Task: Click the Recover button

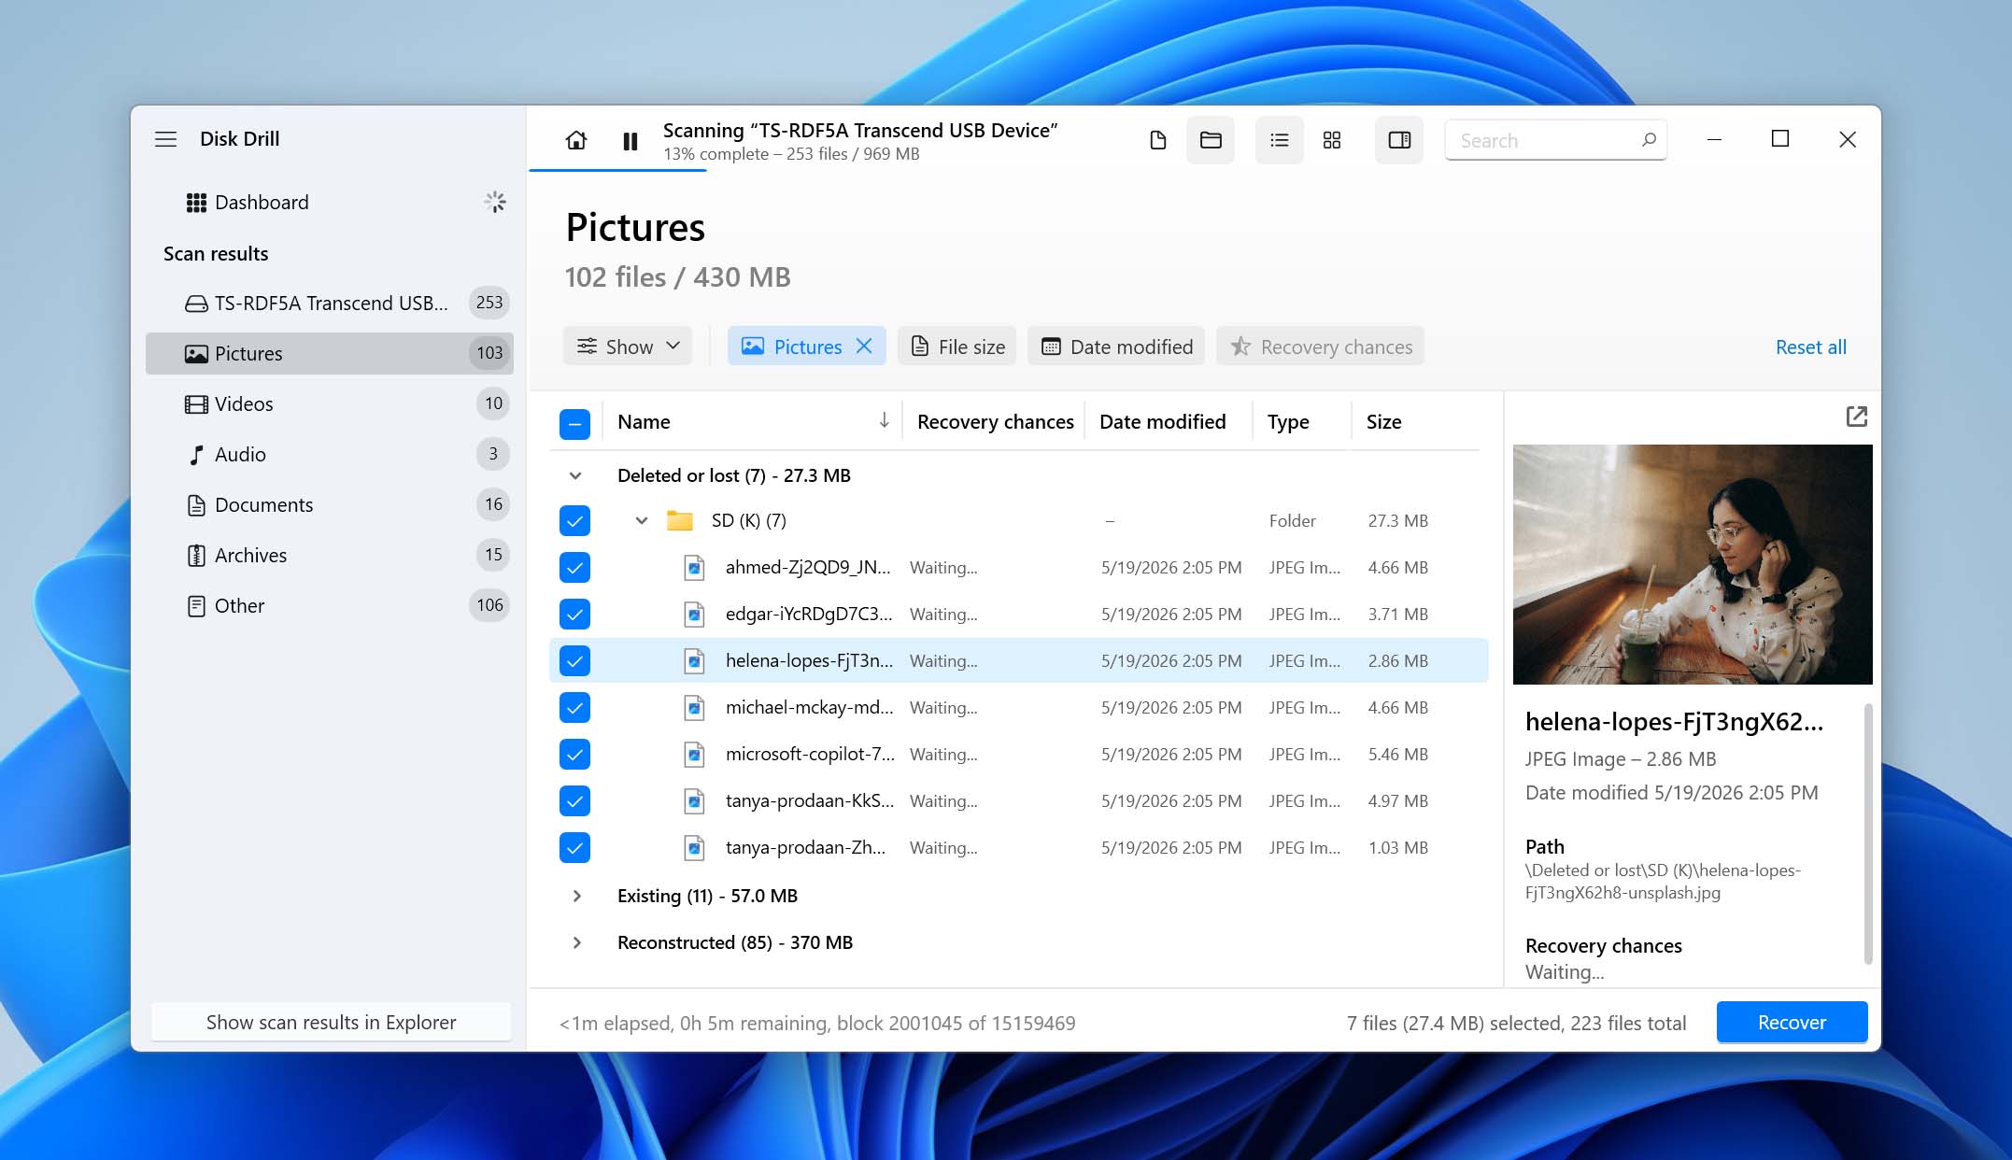Action: tap(1792, 1022)
